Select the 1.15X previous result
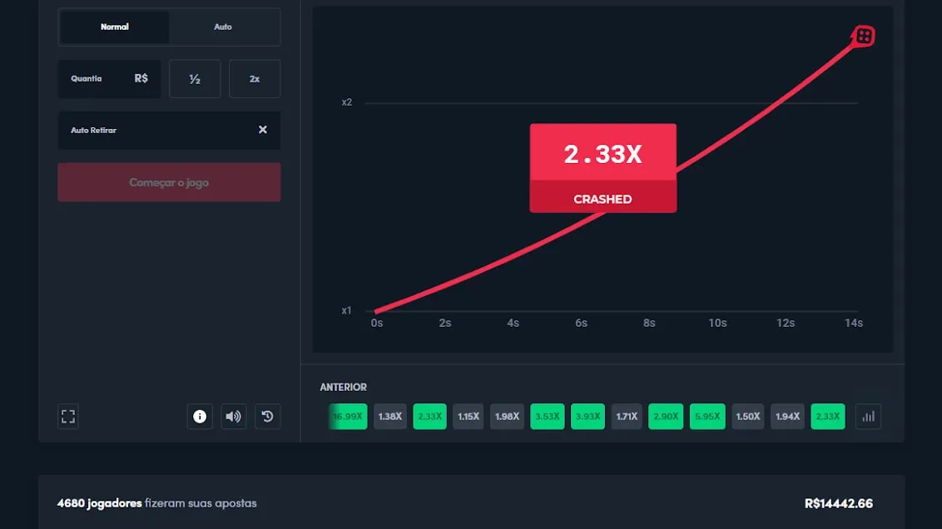Image resolution: width=942 pixels, height=529 pixels. pyautogui.click(x=468, y=416)
